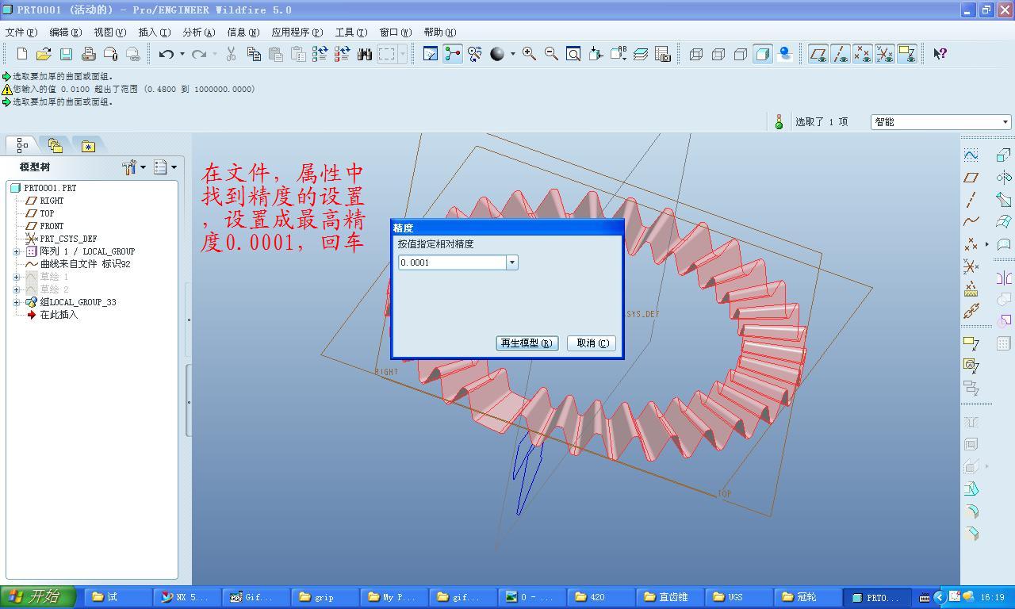Toggle the spin center display
Viewport: 1015px width, 609px height.
point(453,54)
